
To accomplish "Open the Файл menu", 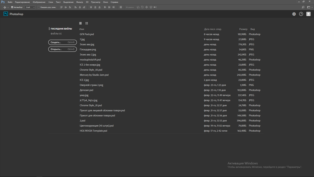I will (10, 2).
